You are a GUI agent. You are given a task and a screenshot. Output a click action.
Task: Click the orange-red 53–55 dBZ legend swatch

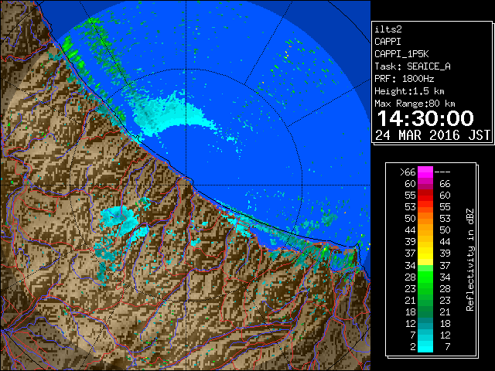pos(425,207)
